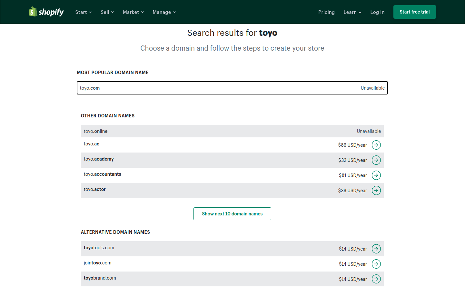Click toyo.academy domain name

tap(99, 159)
